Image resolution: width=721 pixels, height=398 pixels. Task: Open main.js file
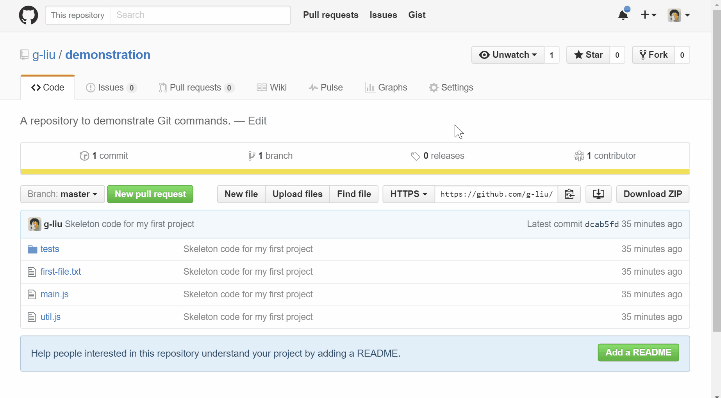(55, 294)
